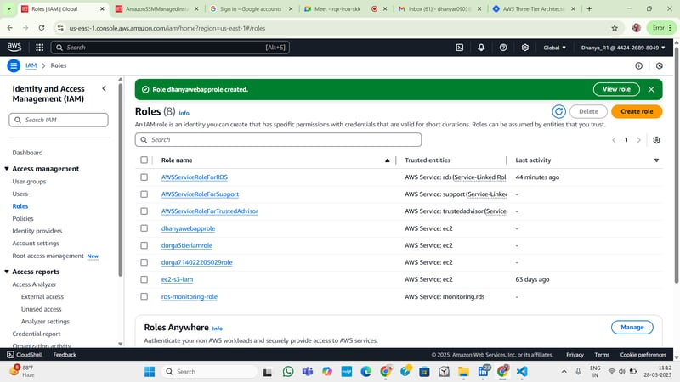Open Chrome profile avatar
Image resolution: width=680 pixels, height=382 pixels.
(x=636, y=28)
